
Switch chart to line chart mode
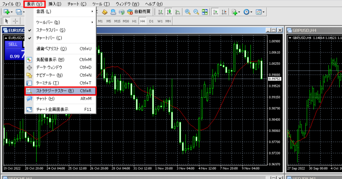click(x=178, y=12)
